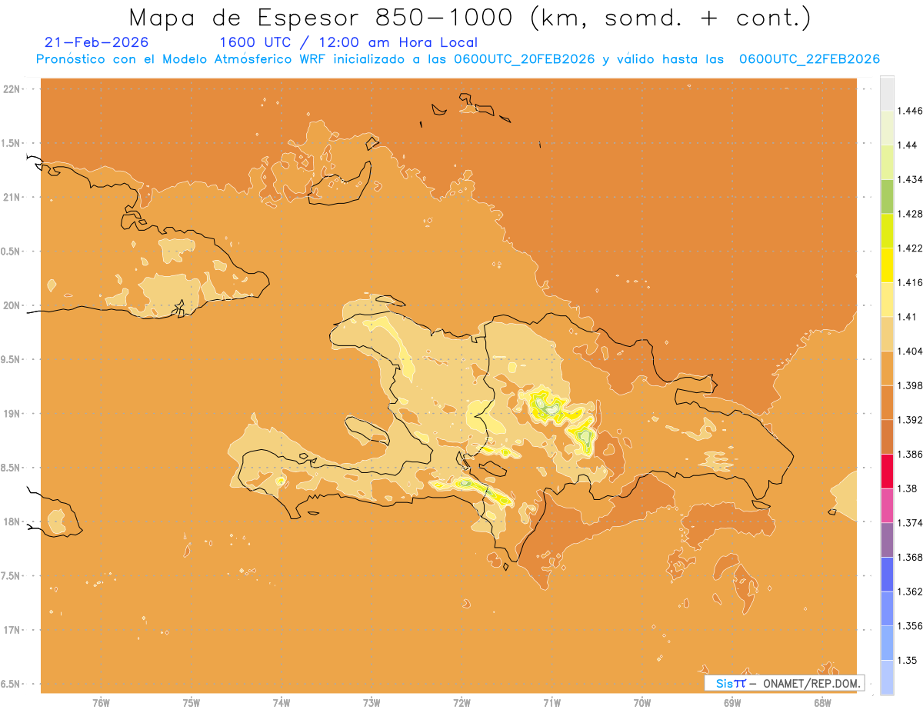Select the 1.35 legend value
Screen dimensions: 923x713
click(907, 660)
